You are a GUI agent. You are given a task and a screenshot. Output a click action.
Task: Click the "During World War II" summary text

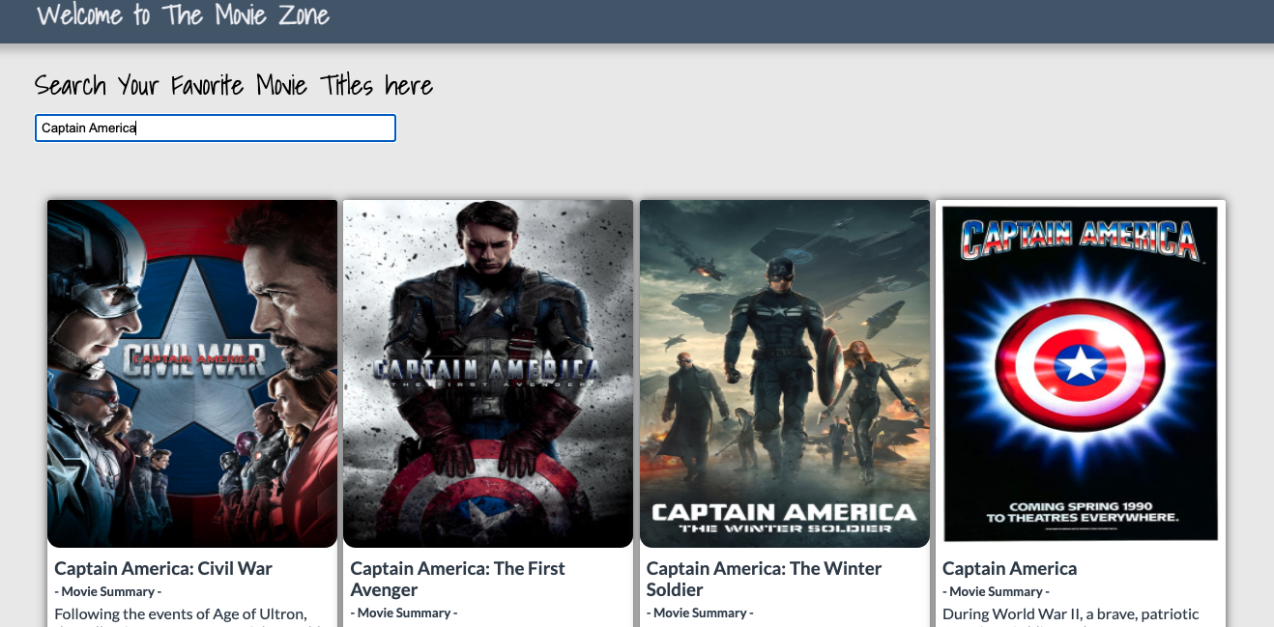coord(1070,613)
